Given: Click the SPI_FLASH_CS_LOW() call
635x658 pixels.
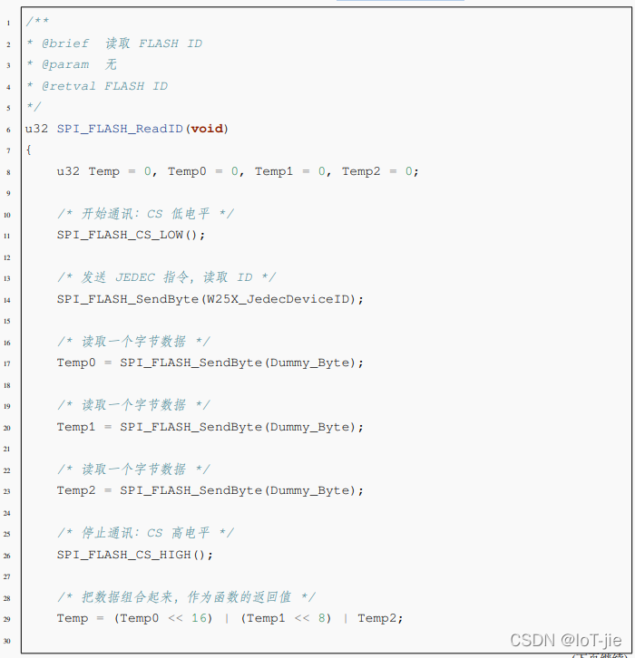Looking at the screenshot, I should tap(131, 235).
